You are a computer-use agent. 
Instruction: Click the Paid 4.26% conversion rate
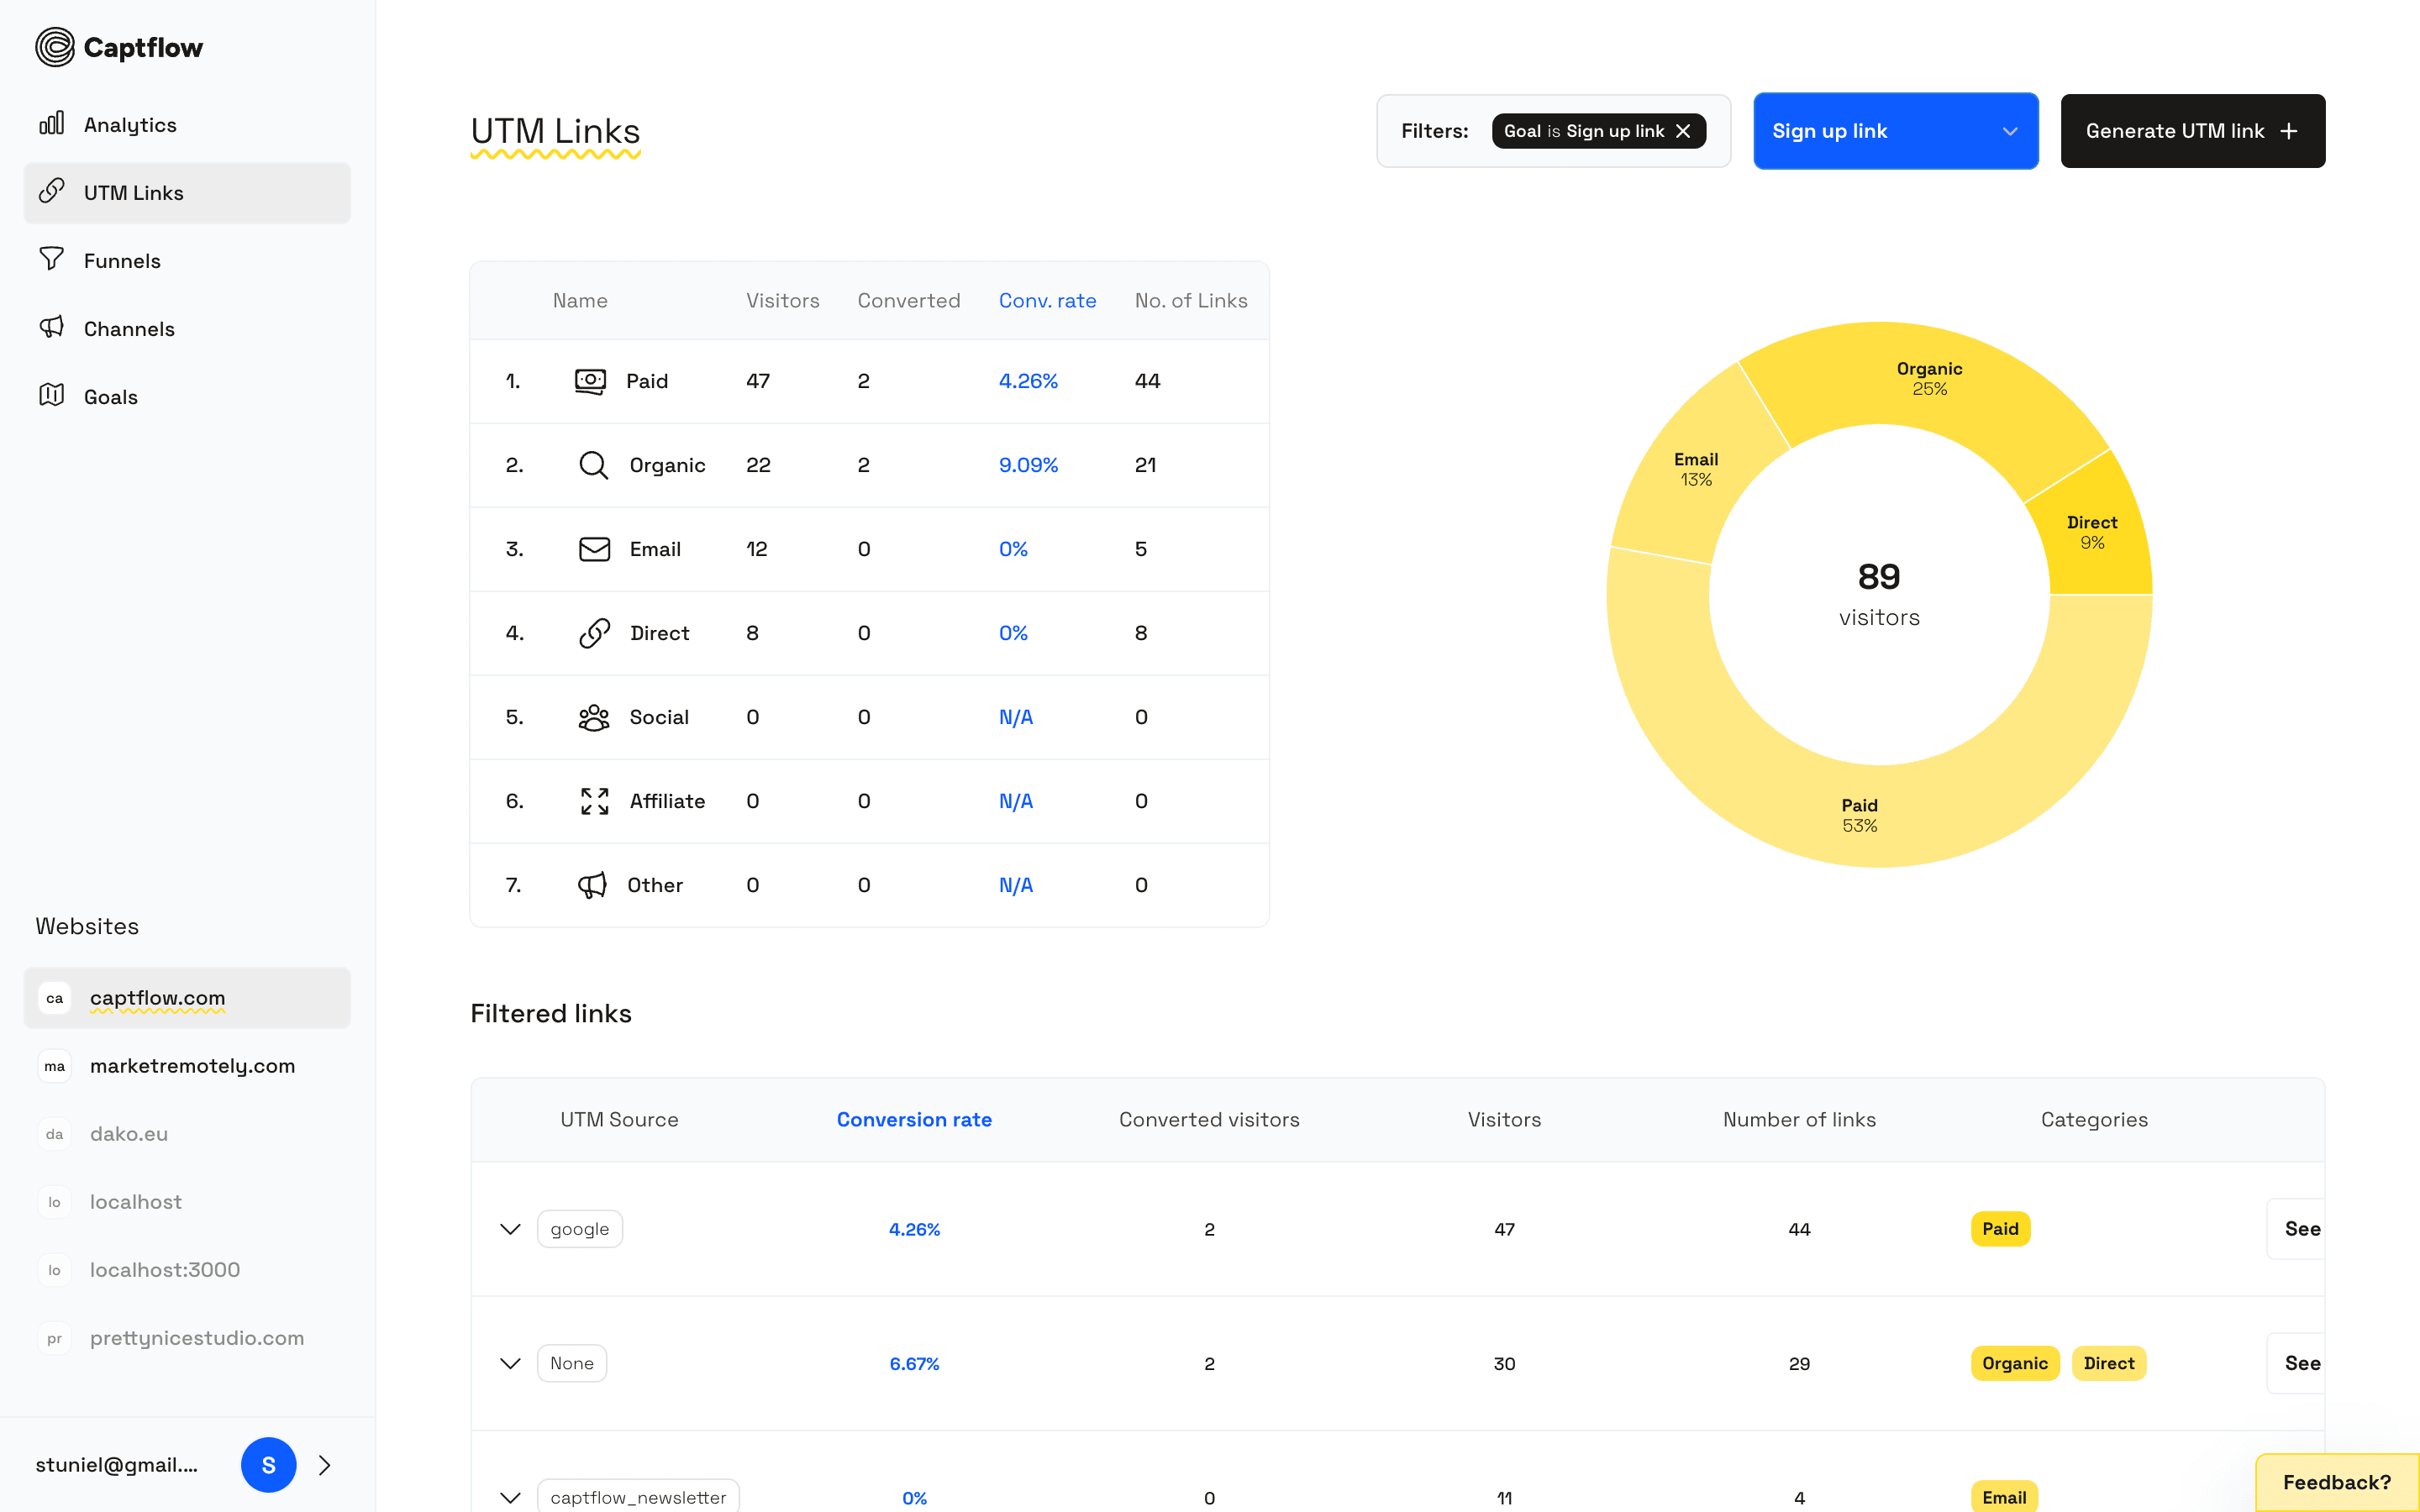[1028, 381]
